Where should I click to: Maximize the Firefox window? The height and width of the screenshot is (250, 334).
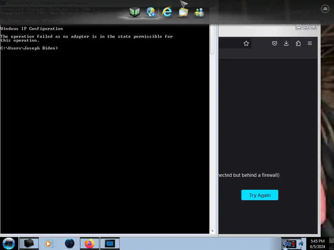306,27
